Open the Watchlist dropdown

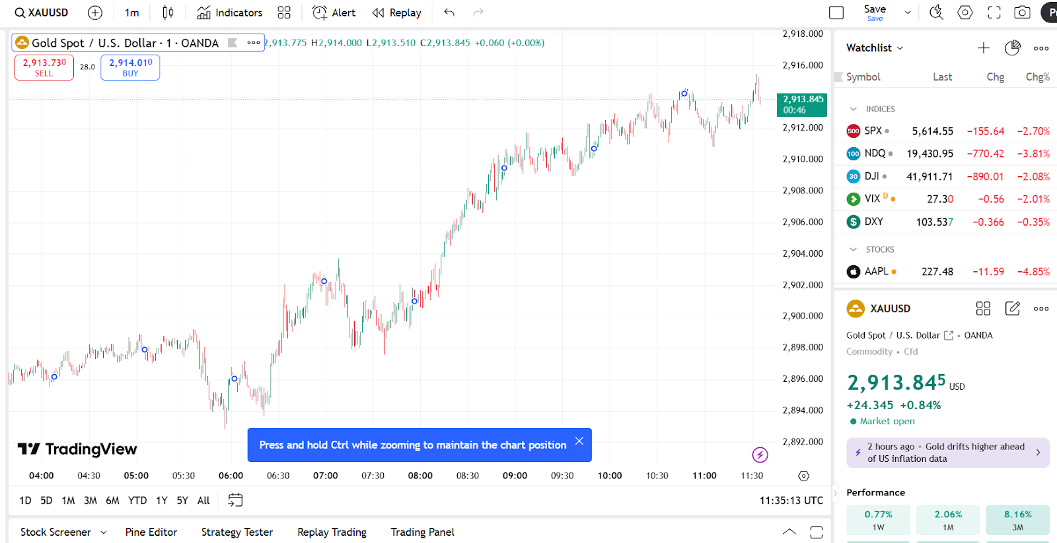pyautogui.click(x=874, y=48)
